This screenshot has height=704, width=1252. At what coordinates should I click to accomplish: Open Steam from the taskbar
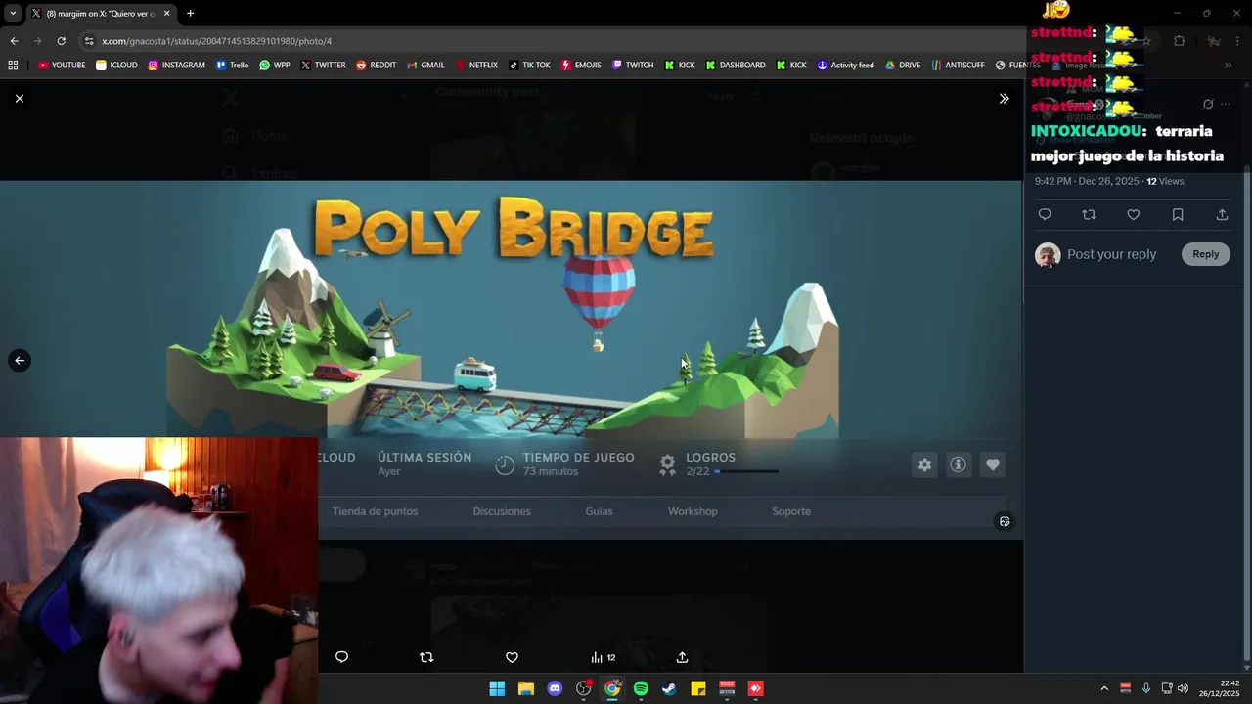(669, 688)
